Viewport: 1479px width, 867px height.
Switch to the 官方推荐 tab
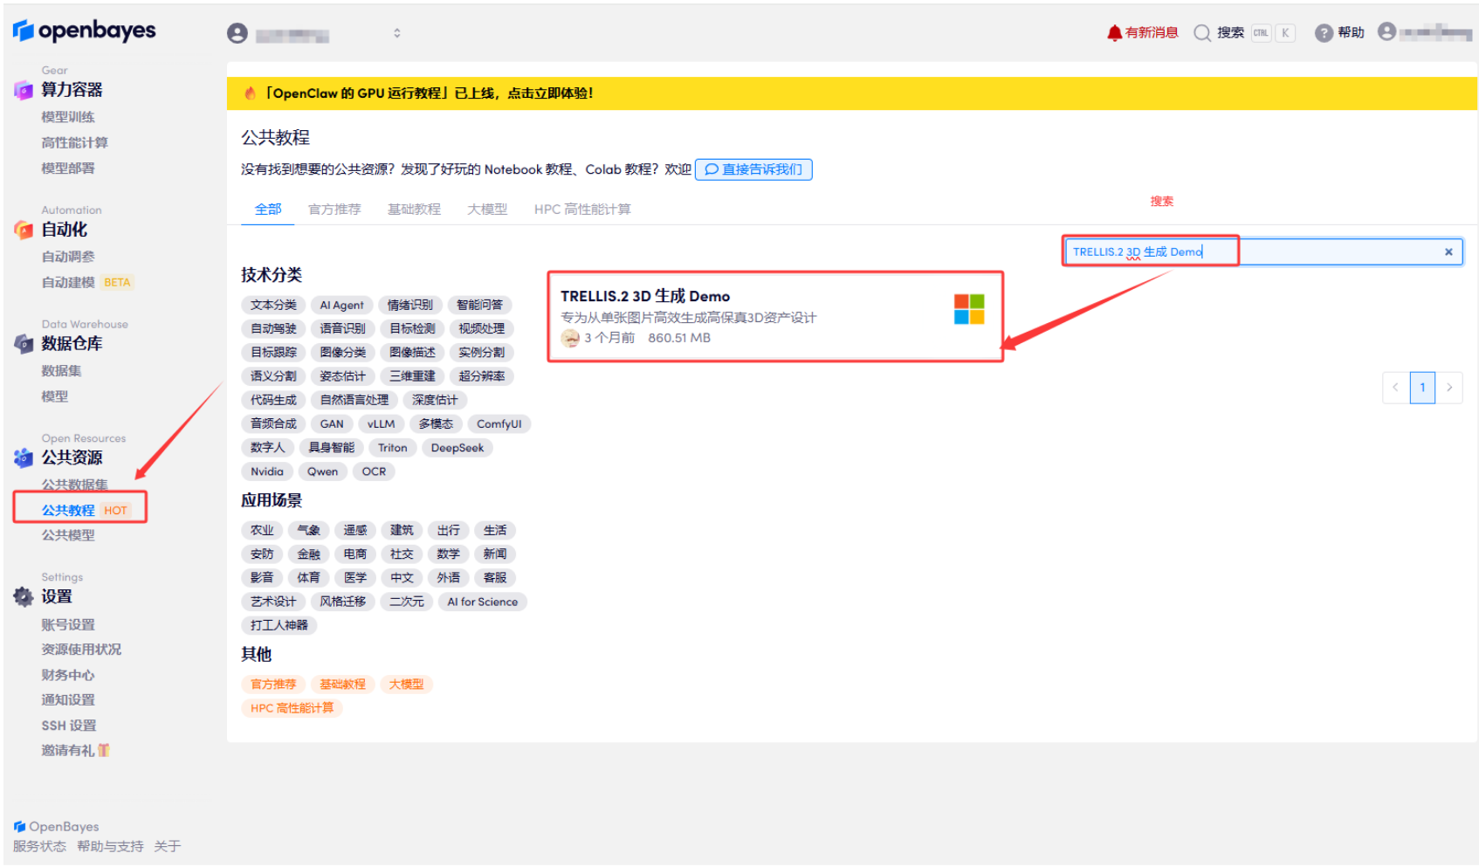(334, 210)
